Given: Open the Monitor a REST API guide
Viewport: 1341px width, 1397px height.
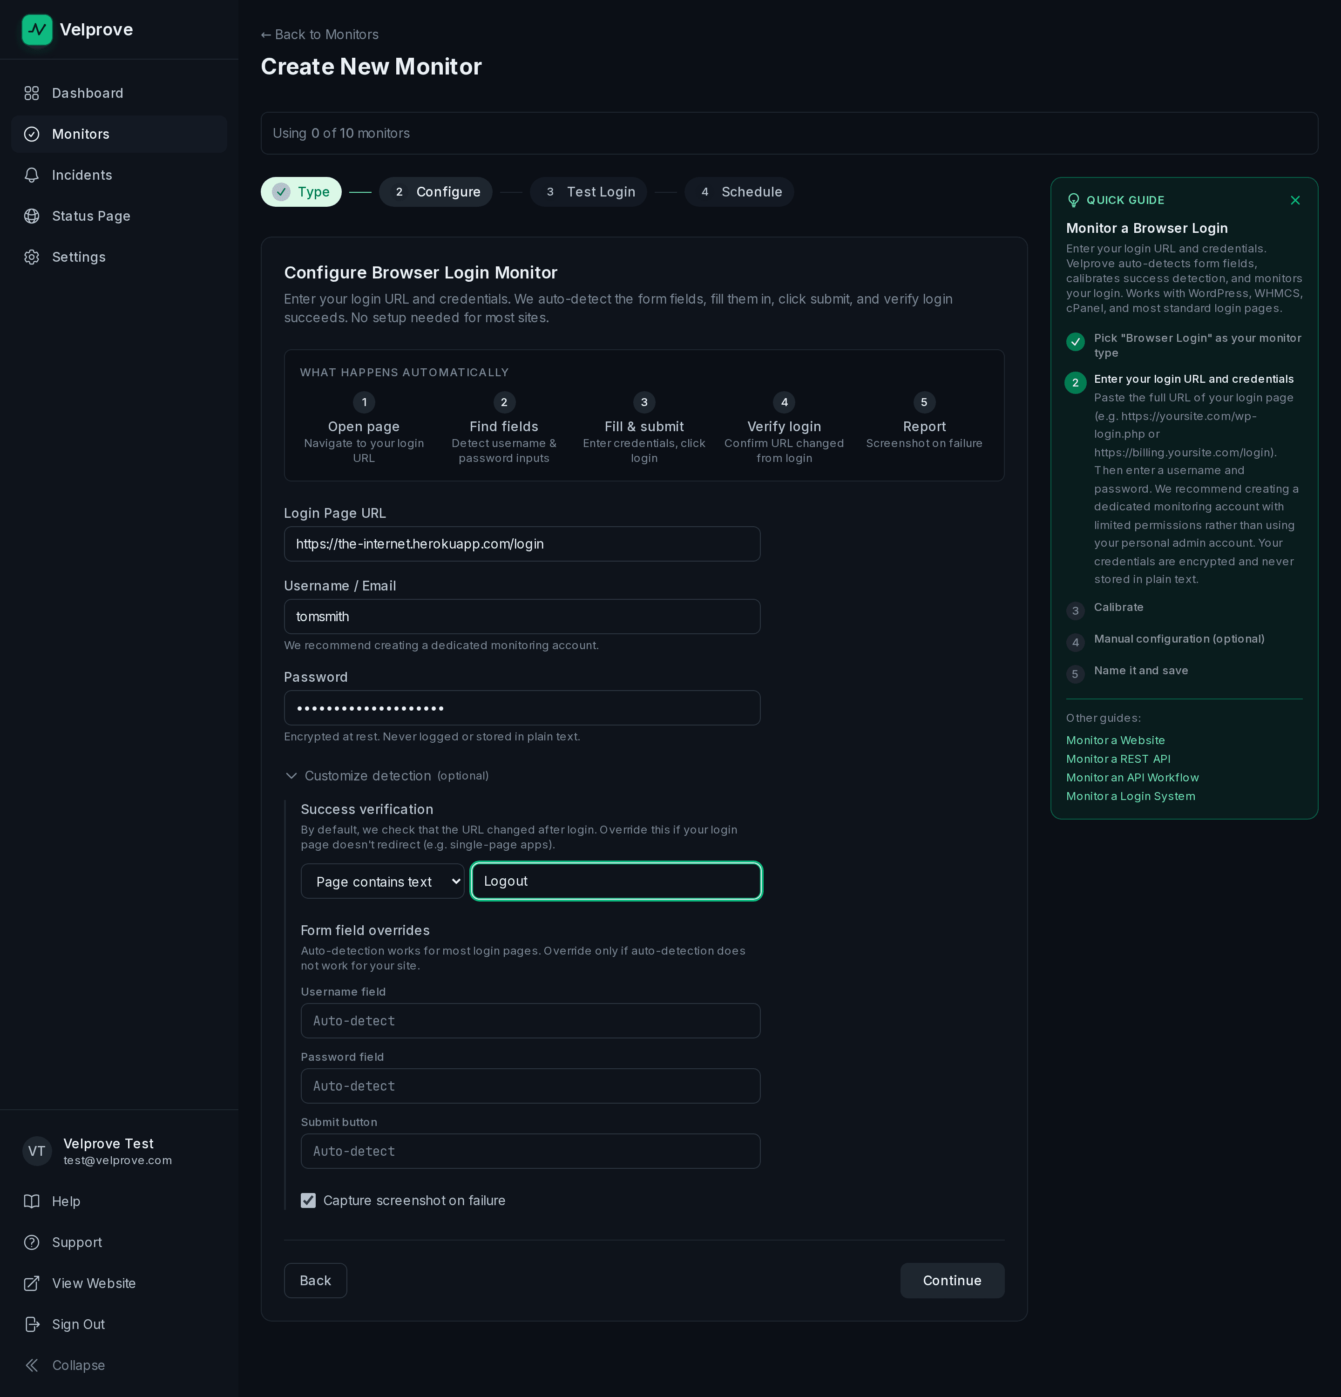Looking at the screenshot, I should point(1119,759).
